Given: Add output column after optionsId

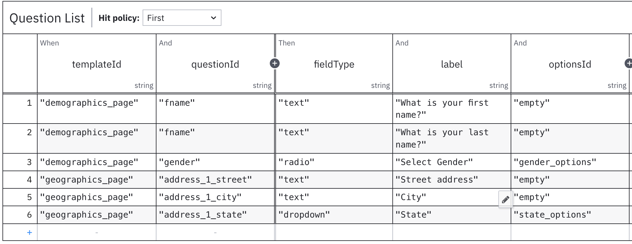Looking at the screenshot, I should pyautogui.click(x=628, y=63).
